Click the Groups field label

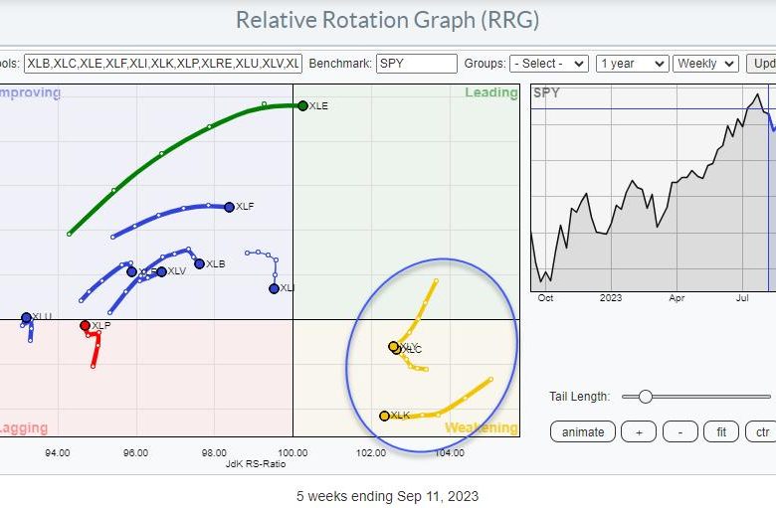click(485, 64)
